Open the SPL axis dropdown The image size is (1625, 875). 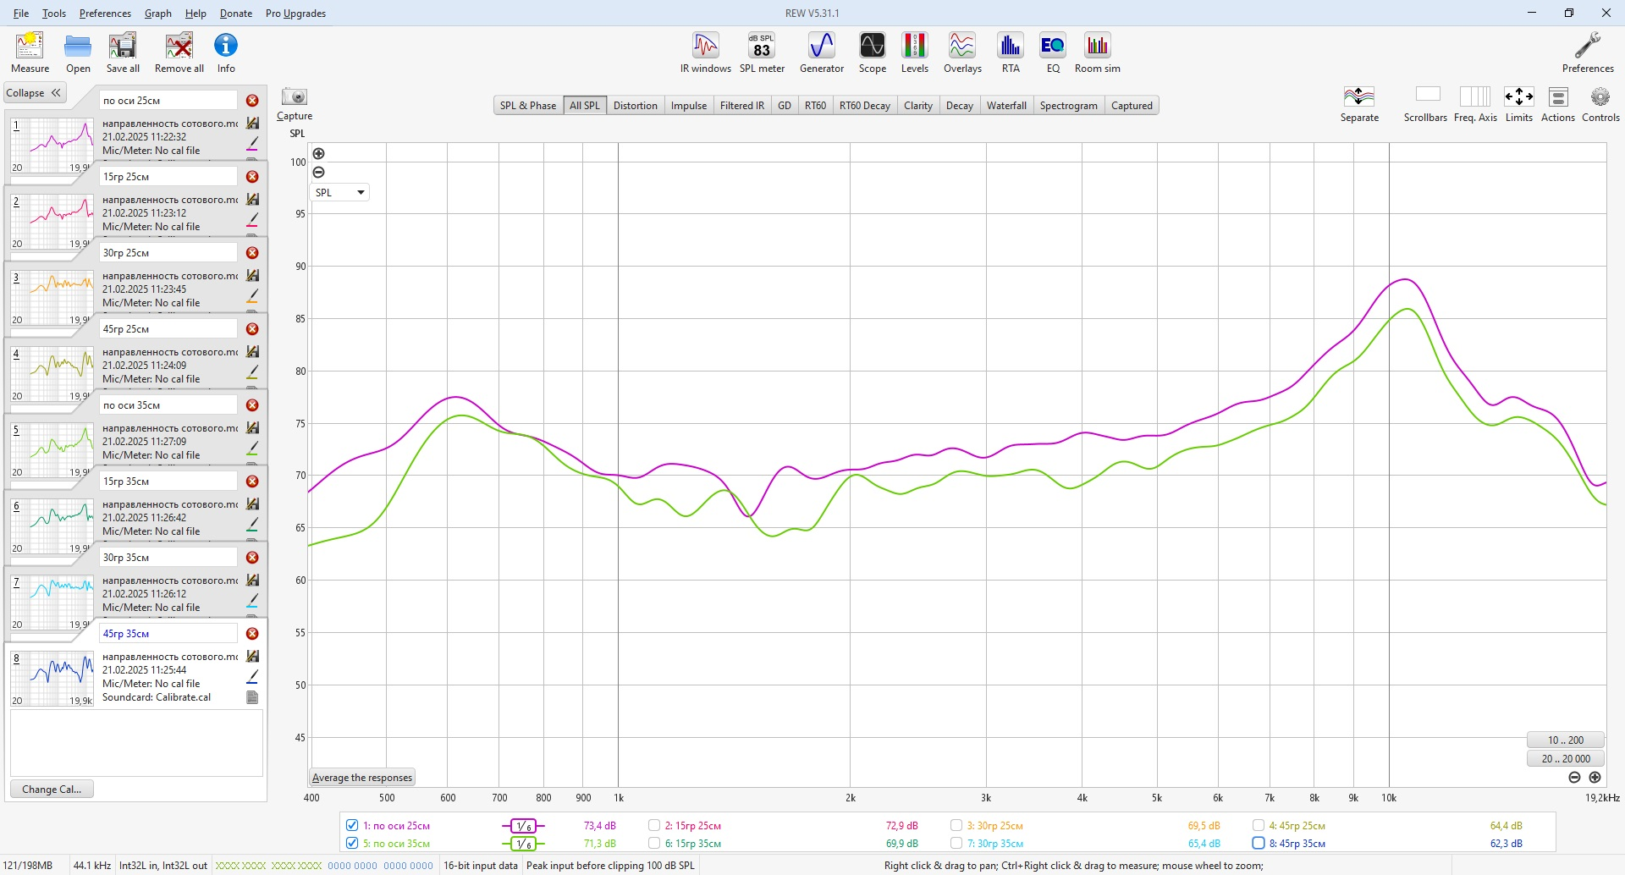pos(339,192)
